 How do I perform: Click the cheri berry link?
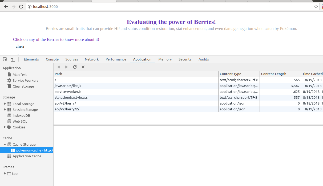point(20,46)
